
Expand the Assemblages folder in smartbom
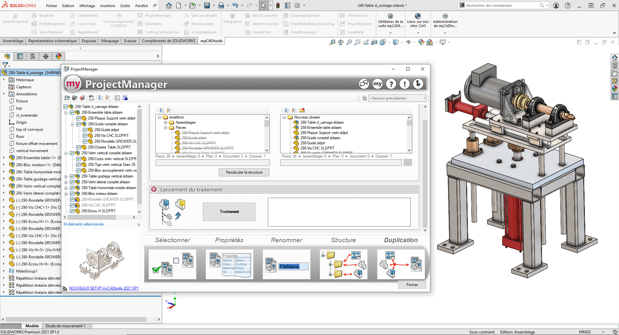[165, 122]
